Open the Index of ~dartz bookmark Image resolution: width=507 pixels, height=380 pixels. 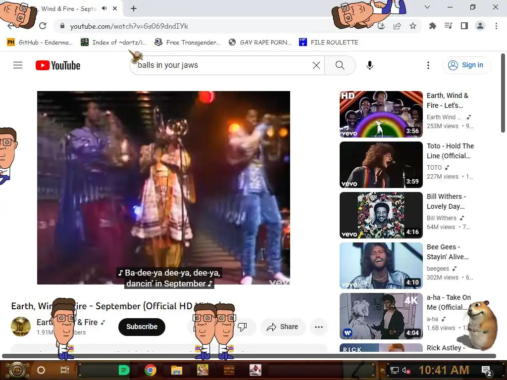click(113, 43)
